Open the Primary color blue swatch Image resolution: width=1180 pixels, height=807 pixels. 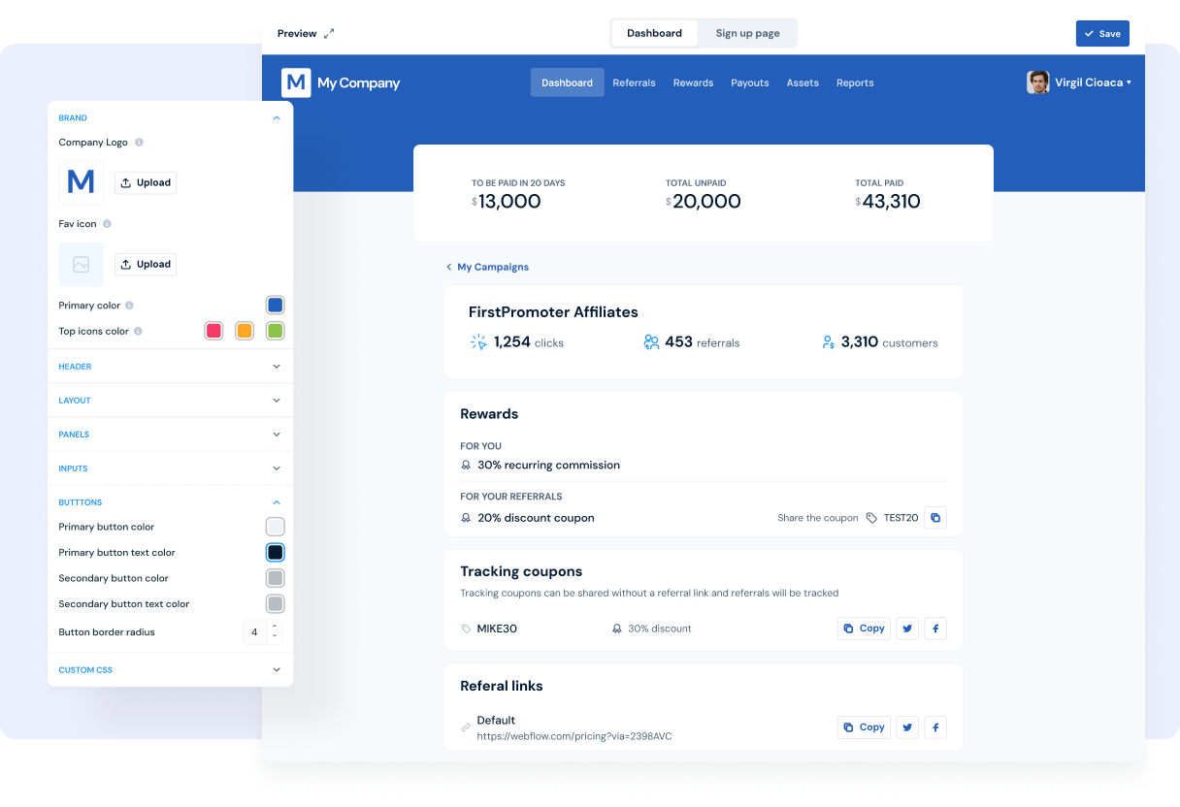coord(276,306)
